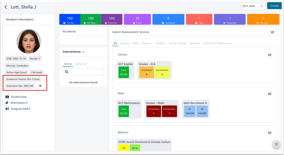Screen dimensions: 284x155
Task: Click the Math Benchmark A Q1 100.000 tile
Action: pyautogui.click(x=190, y=111)
